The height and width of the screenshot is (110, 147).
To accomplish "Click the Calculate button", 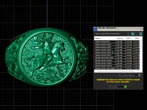I will 118,87.
